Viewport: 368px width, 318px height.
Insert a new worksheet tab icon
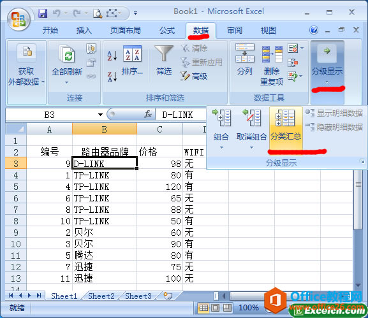pyautogui.click(x=168, y=296)
